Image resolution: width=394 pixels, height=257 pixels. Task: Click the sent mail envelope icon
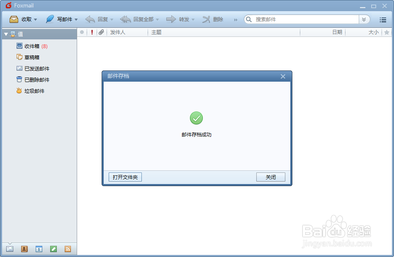coord(19,68)
